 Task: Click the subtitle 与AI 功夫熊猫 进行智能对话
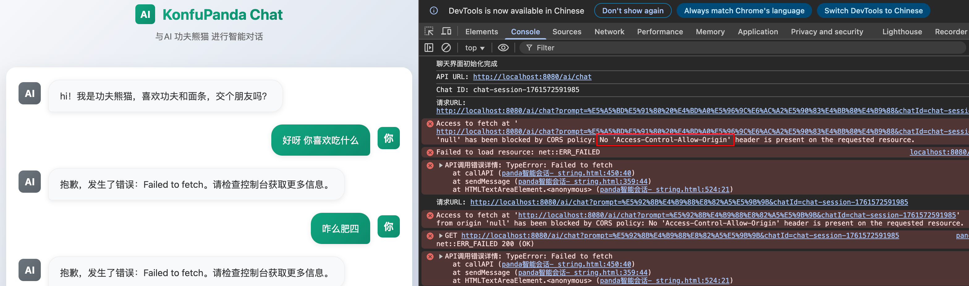point(209,36)
